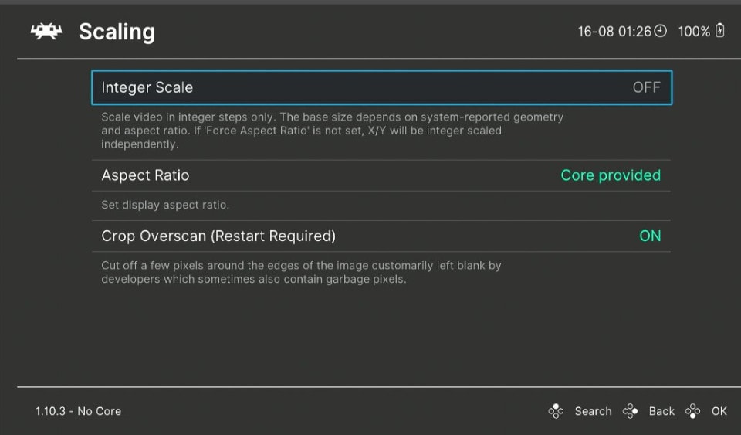Click the RetroArch invader logo icon
The height and width of the screenshot is (435, 741).
[x=46, y=32]
